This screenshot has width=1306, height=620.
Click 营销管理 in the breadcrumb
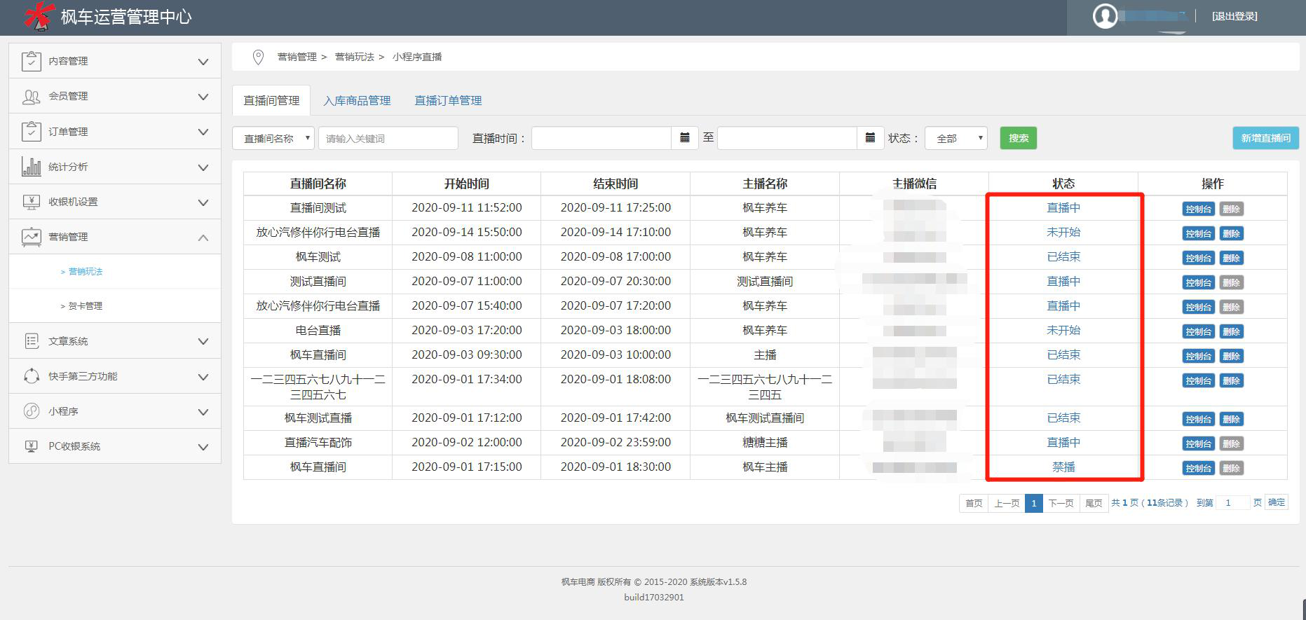(297, 57)
